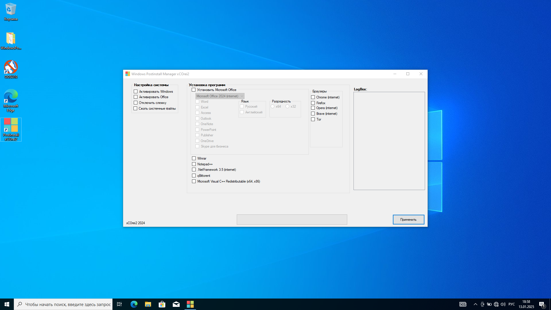Viewport: 551px width, 310px height.
Task: Check the OneNote component box
Action: 197,124
